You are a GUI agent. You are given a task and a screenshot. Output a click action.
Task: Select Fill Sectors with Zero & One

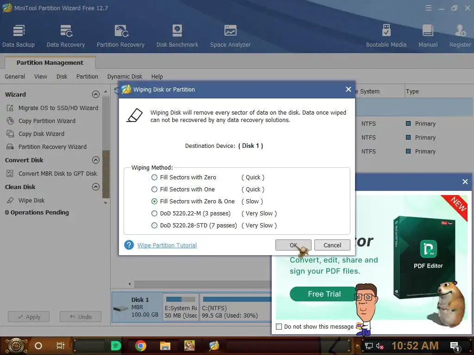pyautogui.click(x=154, y=202)
